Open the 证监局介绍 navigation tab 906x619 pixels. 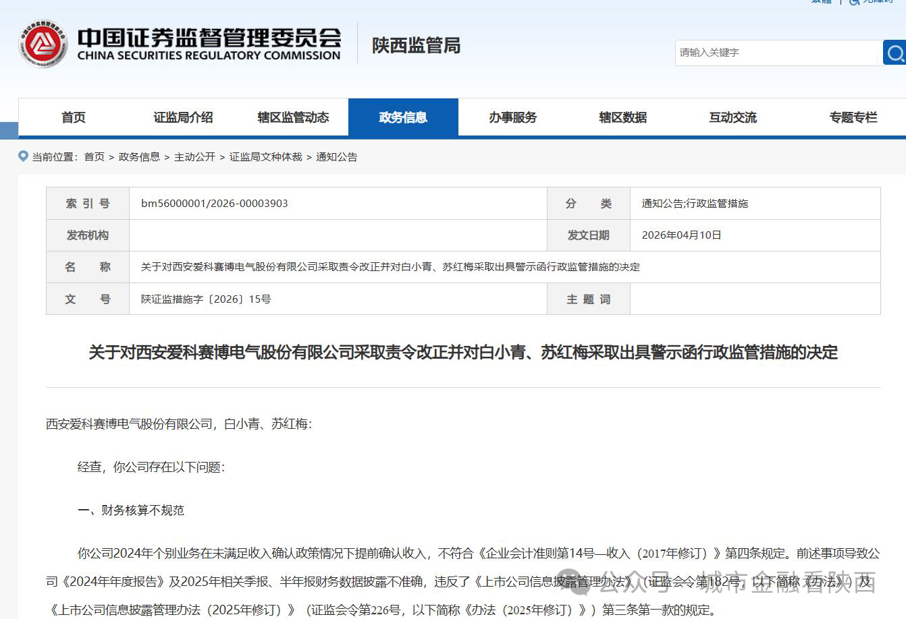click(183, 117)
